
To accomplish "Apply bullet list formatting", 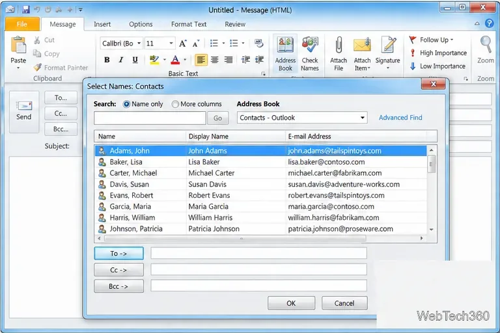I will pos(214,43).
